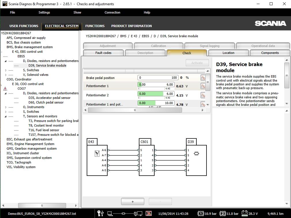Click the antenna symbol in E43 diagram
Screen dimensions: 291x218
pyautogui.click(x=97, y=153)
